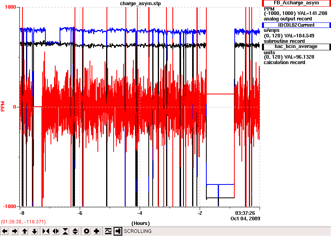Click the circle auto-scale icon in toolbar

click(x=86, y=231)
